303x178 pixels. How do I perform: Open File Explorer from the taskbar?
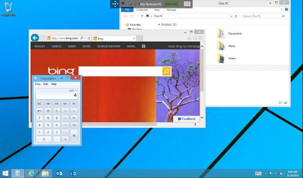click(x=45, y=173)
